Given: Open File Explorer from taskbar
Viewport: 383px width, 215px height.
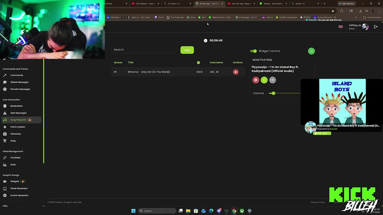Looking at the screenshot, I should (188, 211).
